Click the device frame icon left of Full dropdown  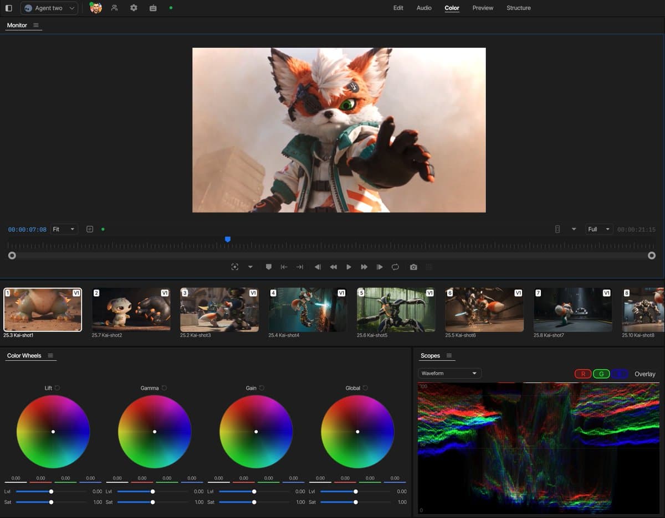tap(557, 229)
